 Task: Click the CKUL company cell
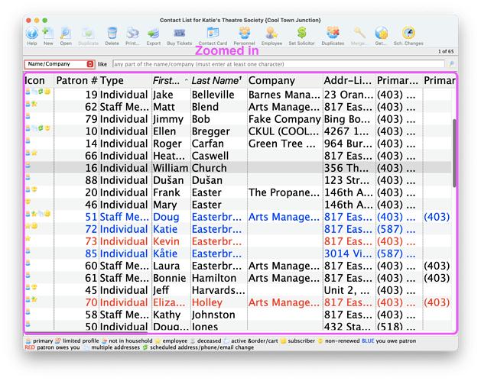285,131
